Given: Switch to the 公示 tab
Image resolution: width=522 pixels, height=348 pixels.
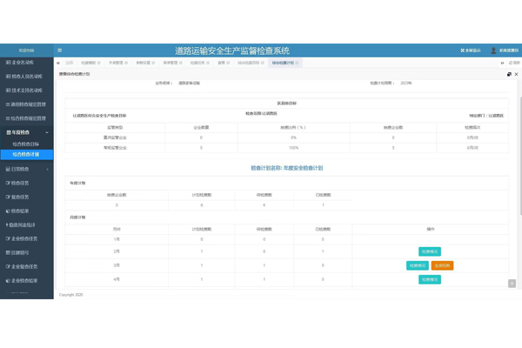Looking at the screenshot, I should click(x=69, y=63).
